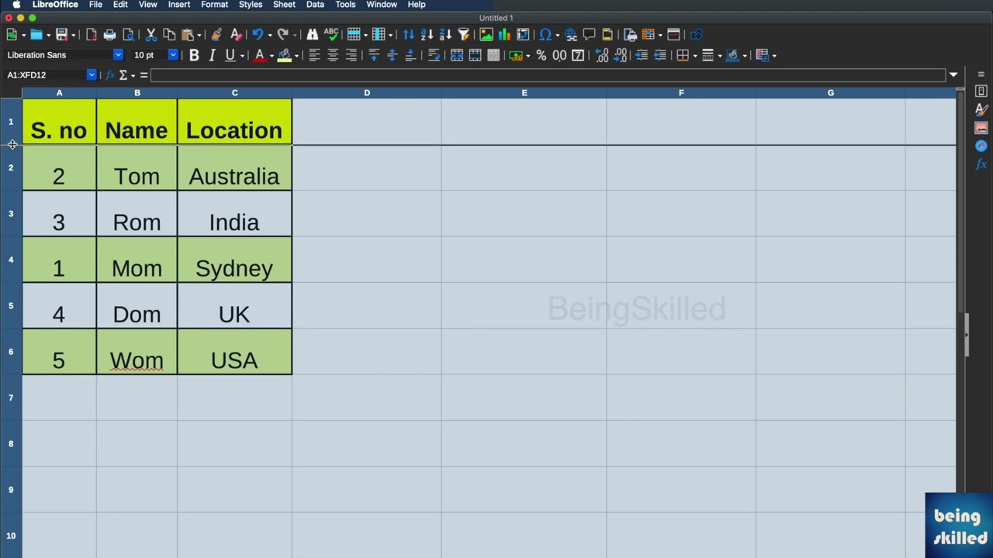This screenshot has width=993, height=558.
Task: Click the Sort Descending icon
Action: pyautogui.click(x=445, y=34)
